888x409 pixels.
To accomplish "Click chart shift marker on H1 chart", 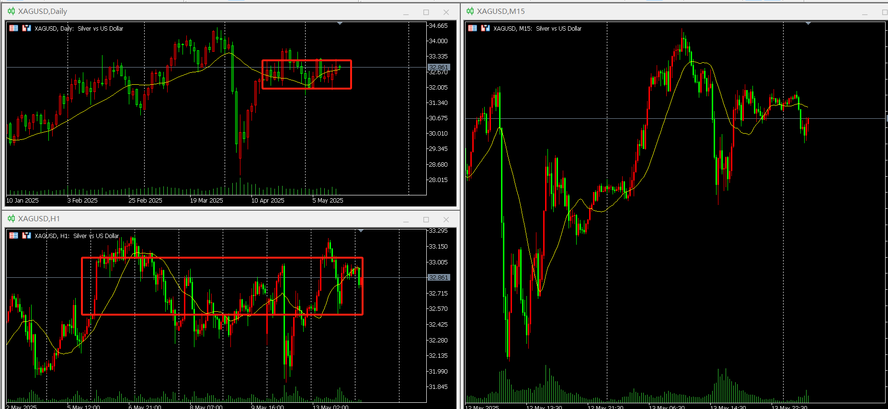I will [x=361, y=231].
